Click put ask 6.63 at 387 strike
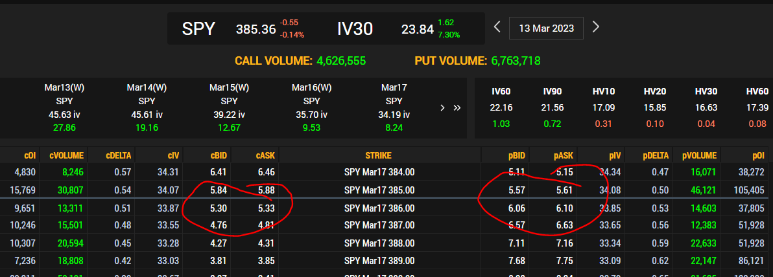Viewport: 773px width, 277px height. [x=564, y=225]
